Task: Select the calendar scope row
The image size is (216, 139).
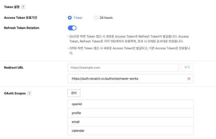Action: [x=130, y=131]
